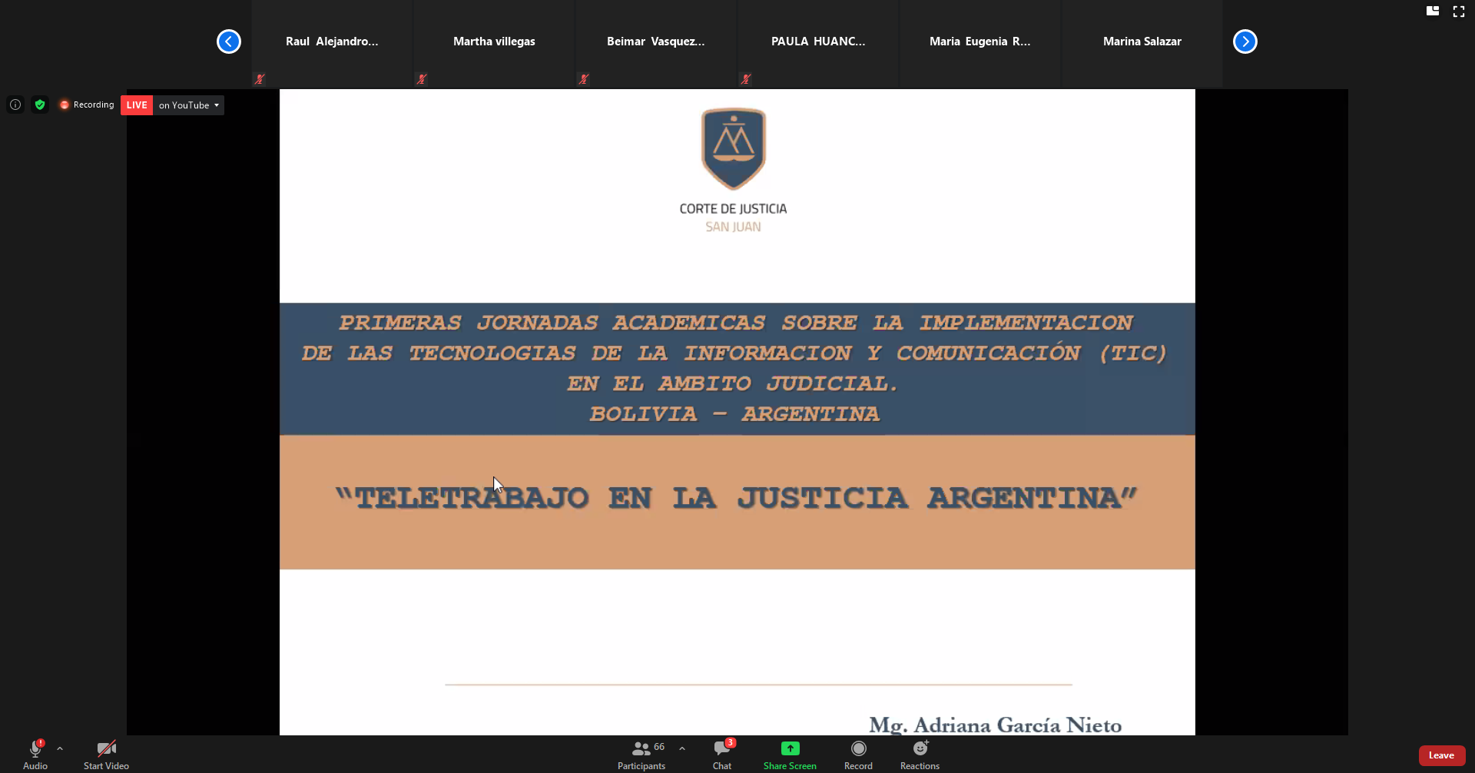
Task: Show previous participants with left arrow
Action: point(229,41)
